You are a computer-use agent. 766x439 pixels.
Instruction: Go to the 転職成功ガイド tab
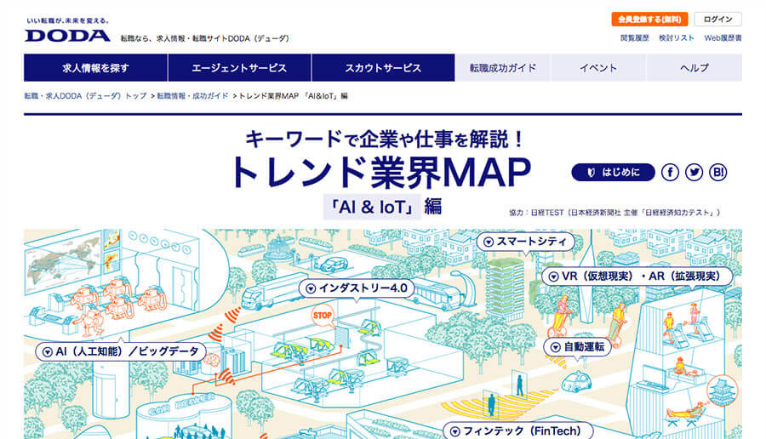[x=503, y=68]
